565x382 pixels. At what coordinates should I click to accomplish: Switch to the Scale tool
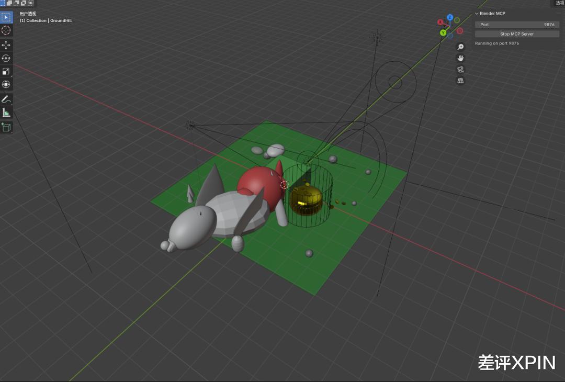pos(6,71)
